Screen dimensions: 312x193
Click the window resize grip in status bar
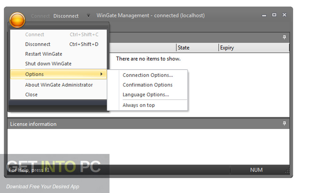click(287, 171)
